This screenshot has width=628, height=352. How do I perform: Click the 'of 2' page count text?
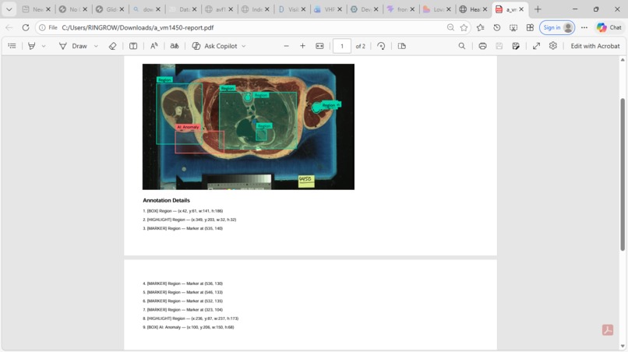tap(361, 46)
